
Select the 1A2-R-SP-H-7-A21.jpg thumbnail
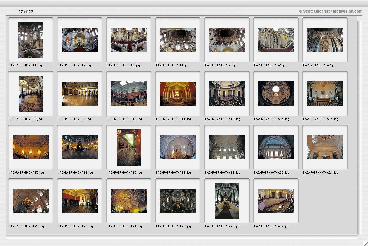[x=325, y=147]
